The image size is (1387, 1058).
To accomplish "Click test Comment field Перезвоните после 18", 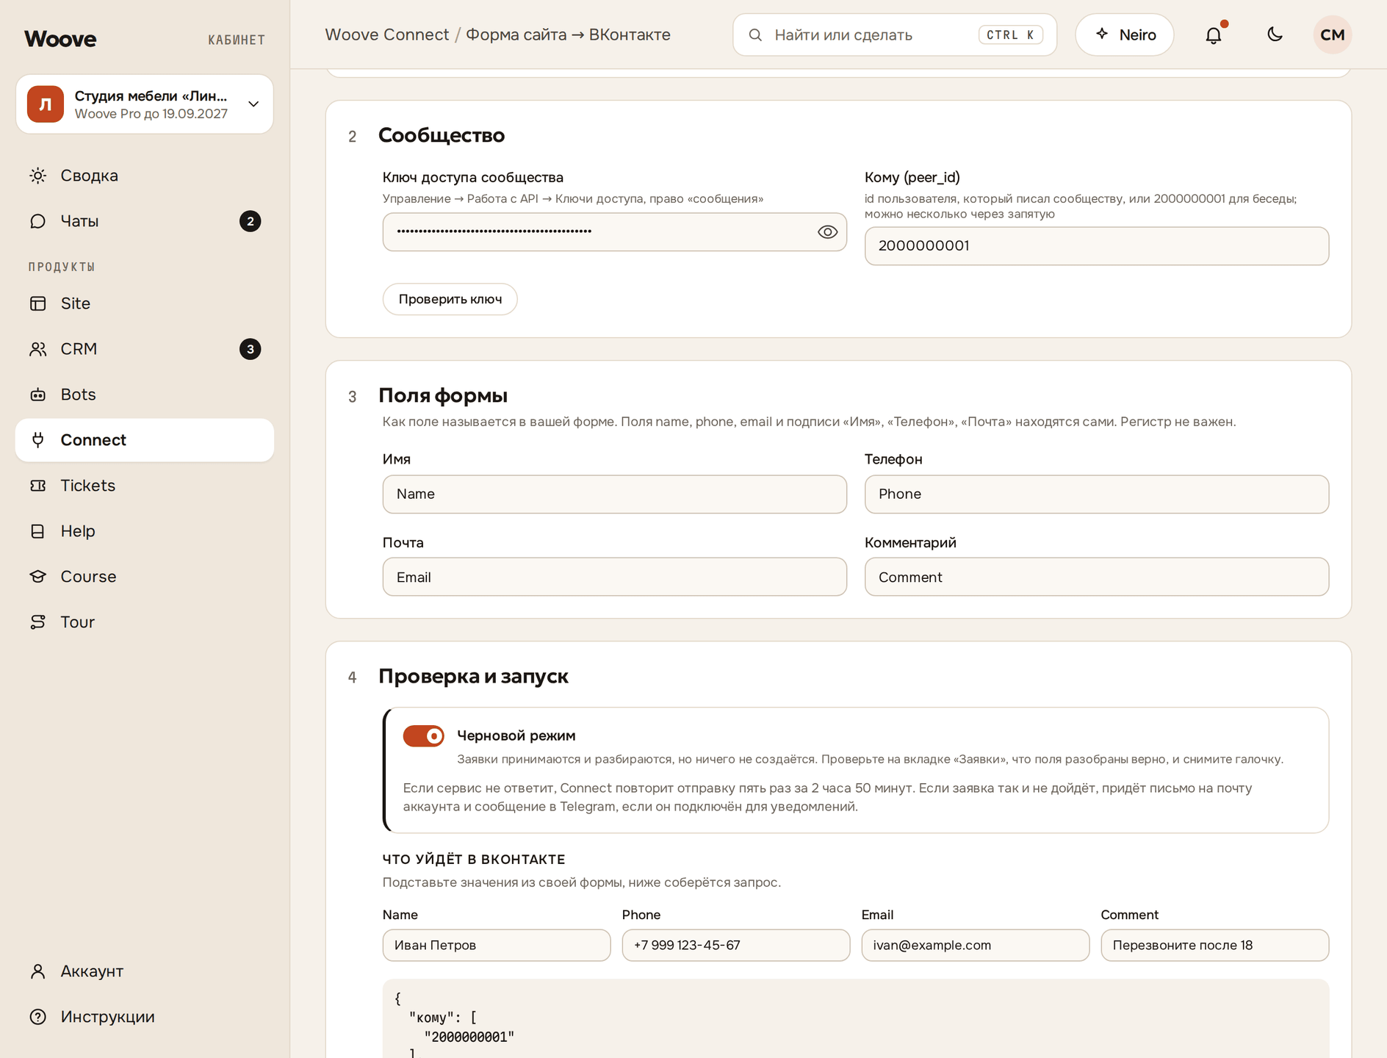I will pos(1215,946).
